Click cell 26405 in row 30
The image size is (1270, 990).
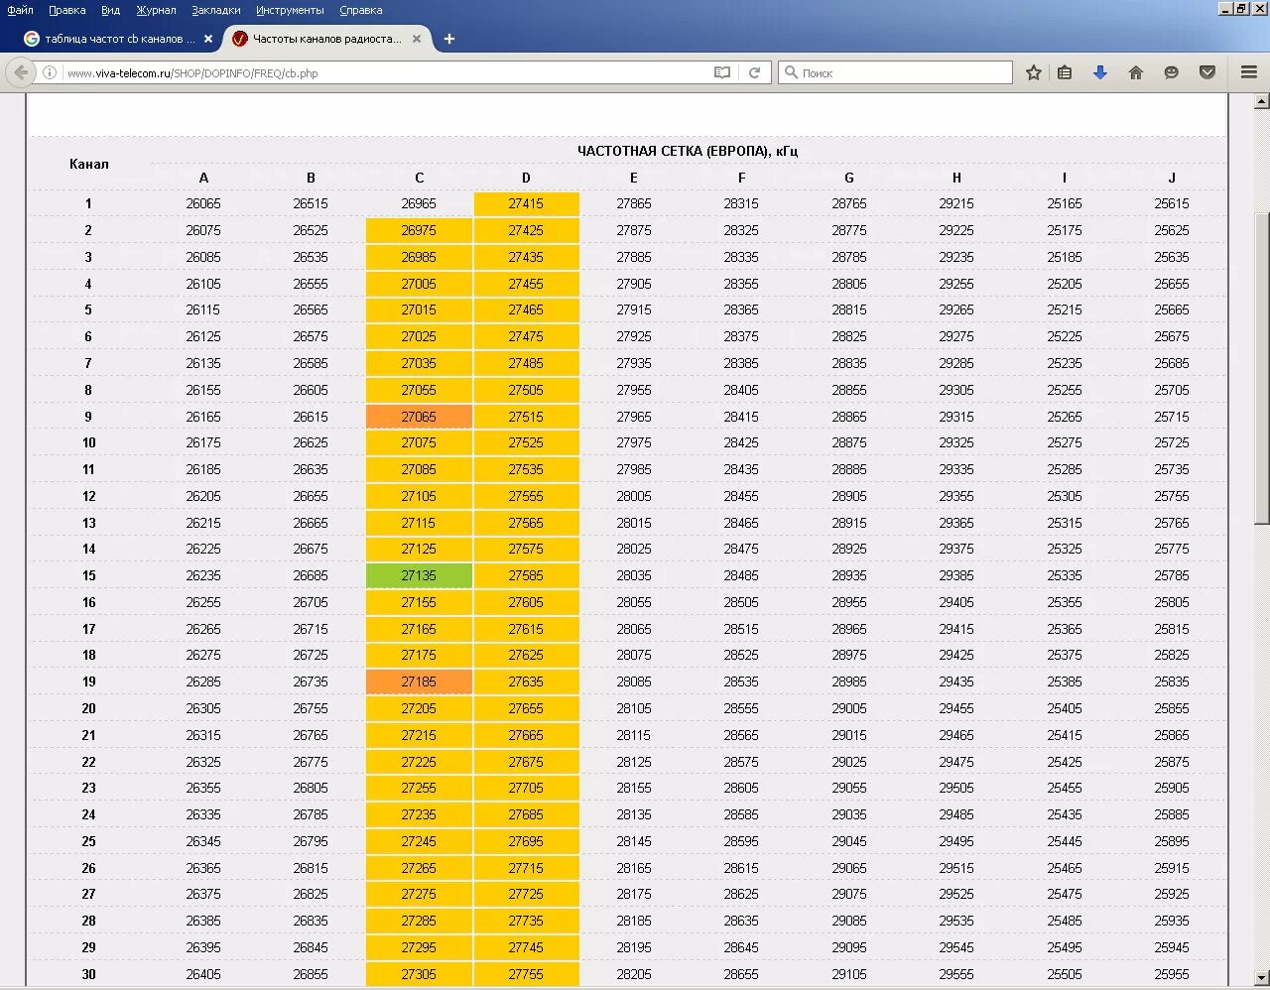(203, 974)
